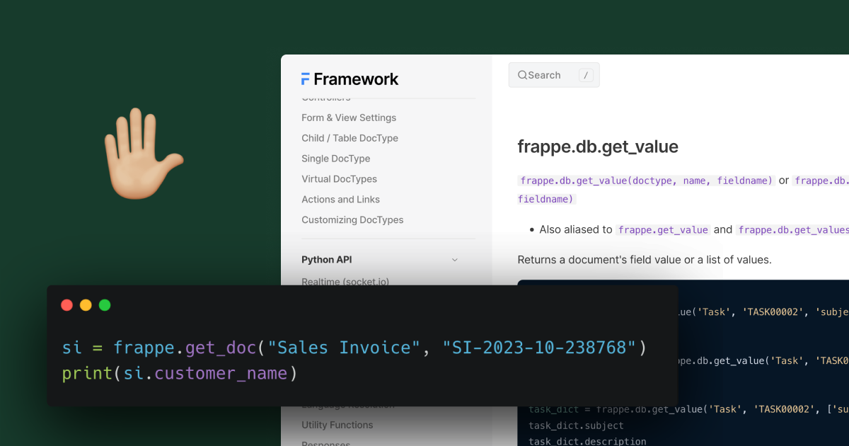This screenshot has width=849, height=446.
Task: Open Actions and Links in the sidebar
Action: pos(340,200)
